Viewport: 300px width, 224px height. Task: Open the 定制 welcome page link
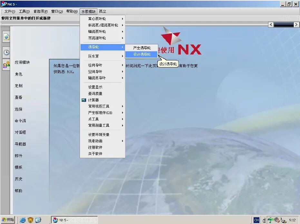(x=19, y=86)
